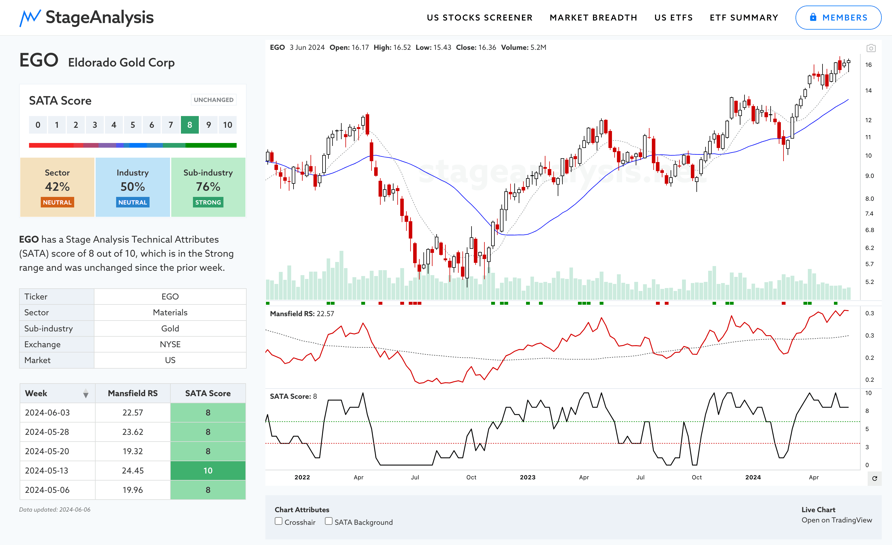Click the 2024-05-13 week cell

pyautogui.click(x=57, y=471)
